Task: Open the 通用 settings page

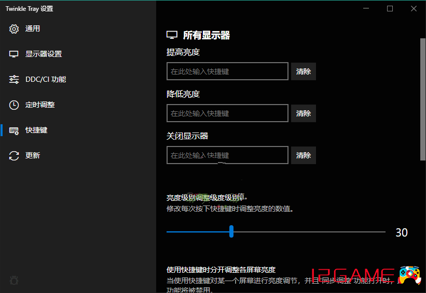Action: tap(78, 29)
